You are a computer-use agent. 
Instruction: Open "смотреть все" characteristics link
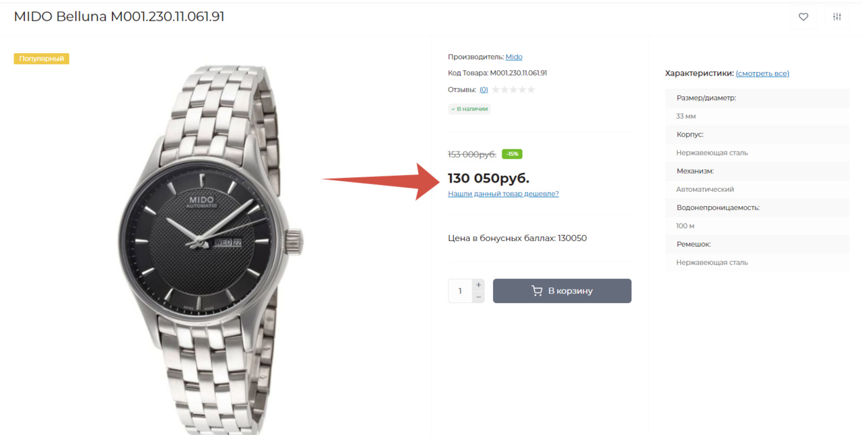point(762,73)
